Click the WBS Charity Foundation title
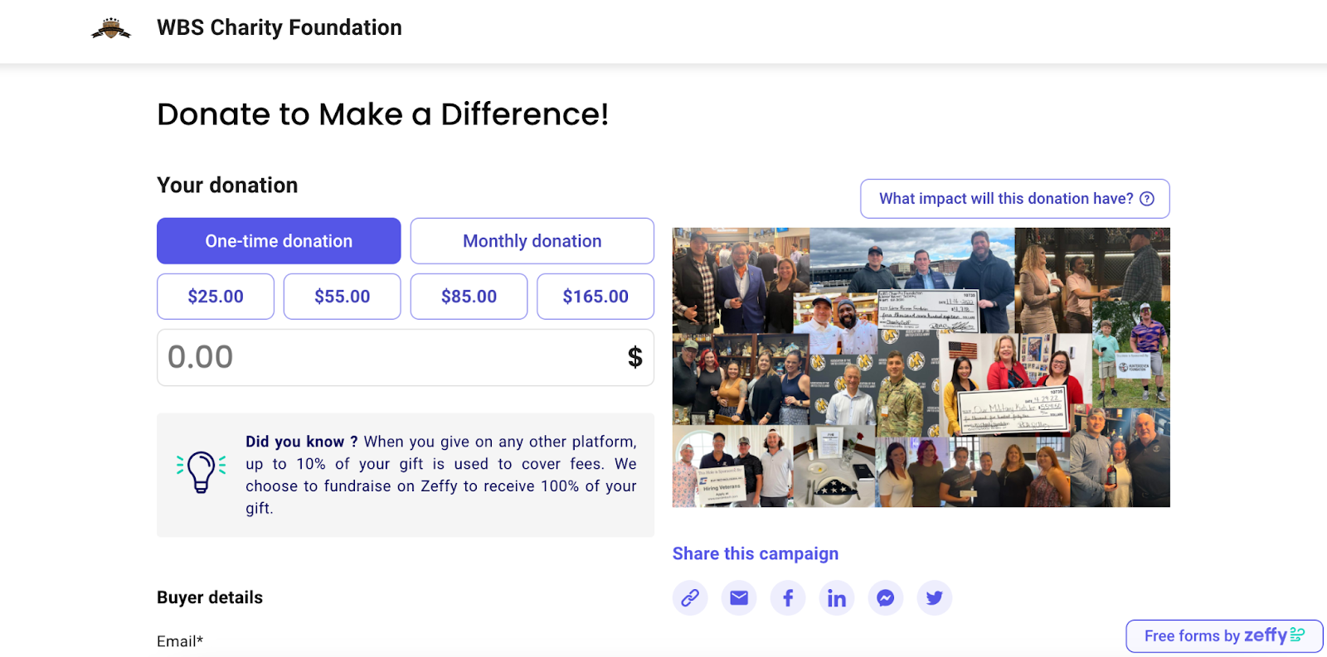The width and height of the screenshot is (1327, 657). pos(279,27)
